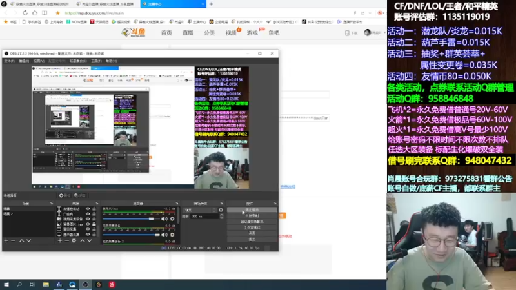Open the 场景集合(S) menu in OBS

click(78, 61)
